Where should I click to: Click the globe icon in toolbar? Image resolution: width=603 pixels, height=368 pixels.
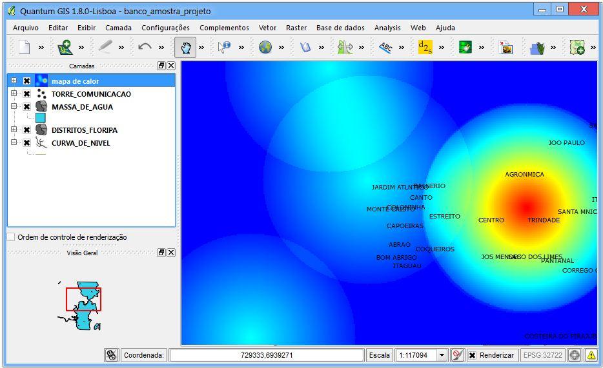[x=265, y=47]
